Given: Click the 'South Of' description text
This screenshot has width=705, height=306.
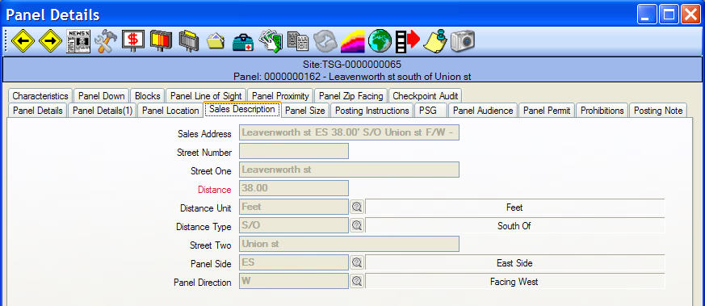Looking at the screenshot, I should point(514,226).
